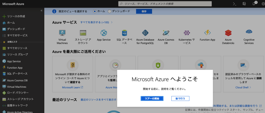Click the info icon beside 既定のビューを選択する
The image size is (265, 113).
coord(54,11)
